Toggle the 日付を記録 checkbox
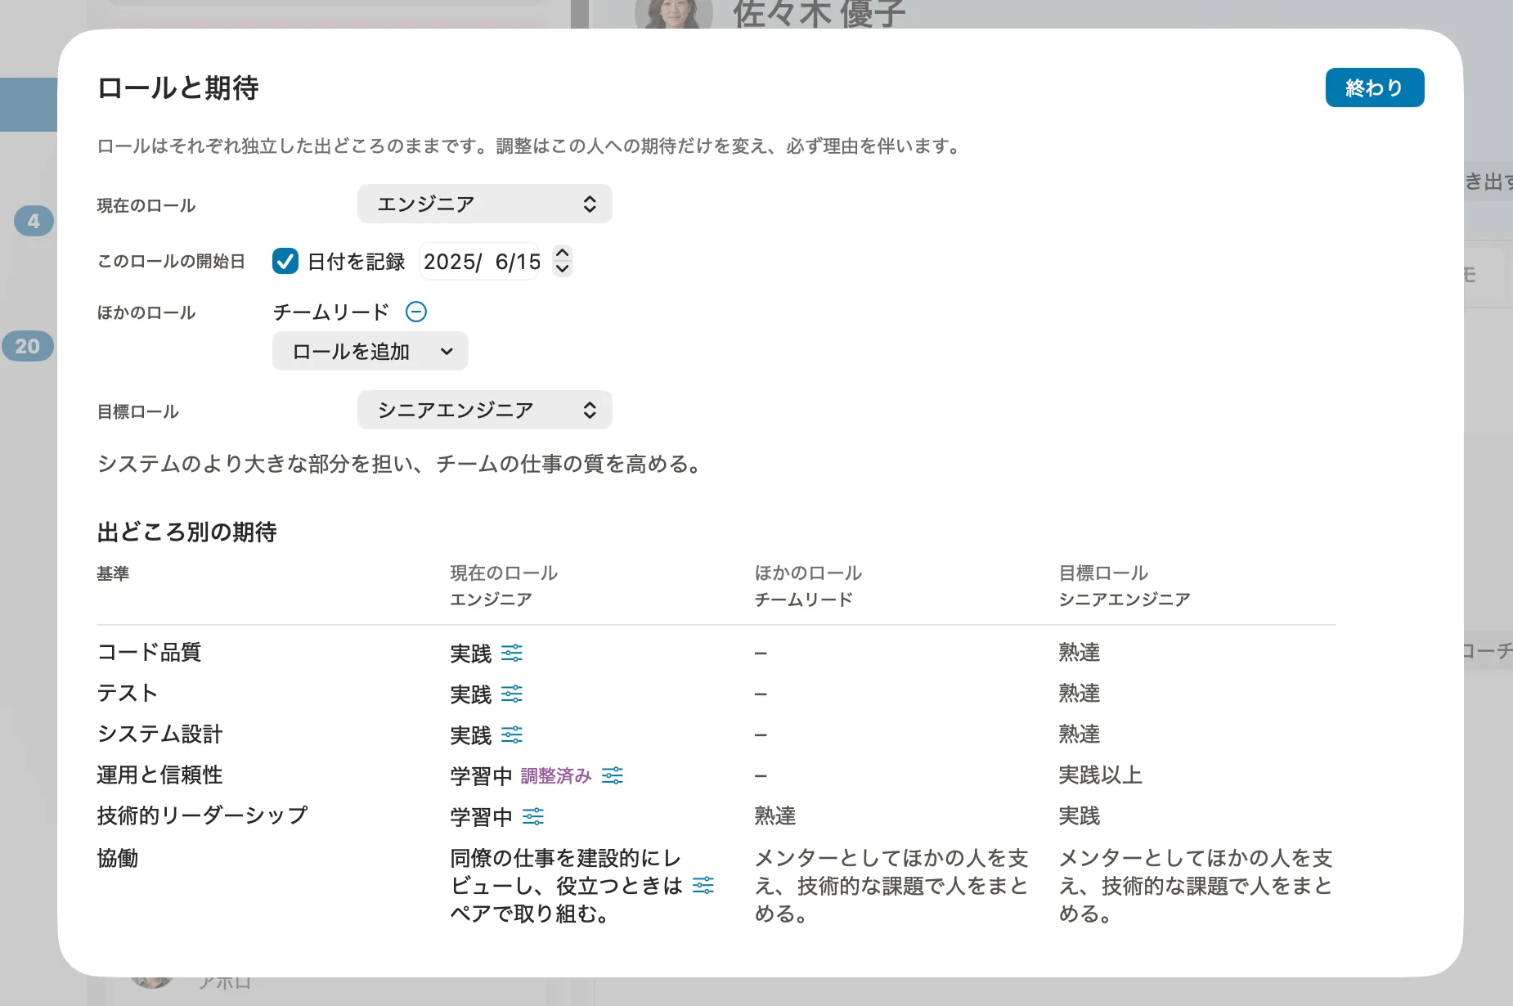The width and height of the screenshot is (1513, 1006). (285, 261)
